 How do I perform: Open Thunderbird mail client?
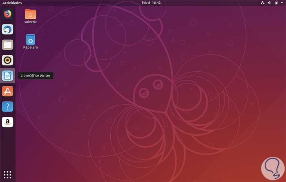(7, 29)
